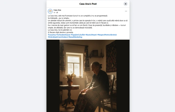Screen dimensions: 175x112
Task: Open the #Schwabenhause hashtag
Action: click(x=63, y=35)
